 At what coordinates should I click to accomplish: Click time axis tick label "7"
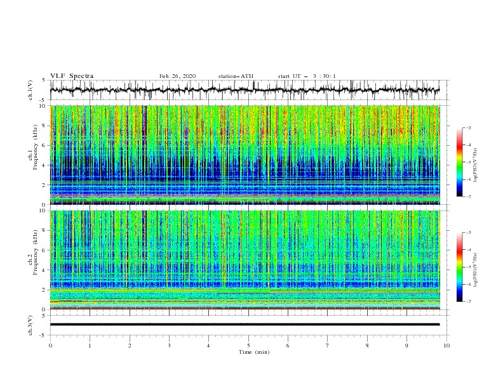click(327, 346)
